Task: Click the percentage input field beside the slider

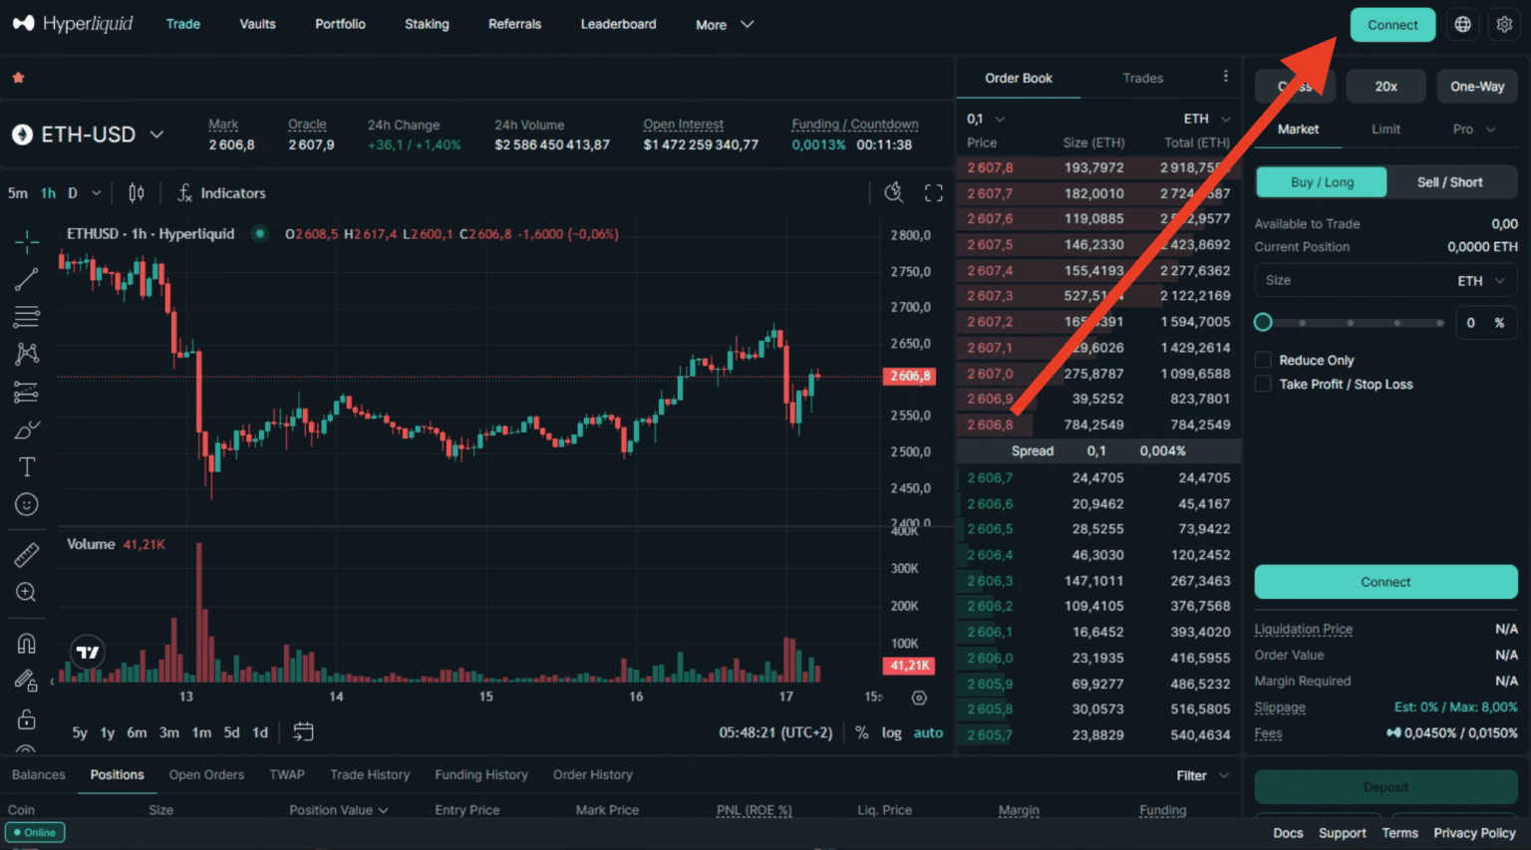Action: [x=1478, y=322]
